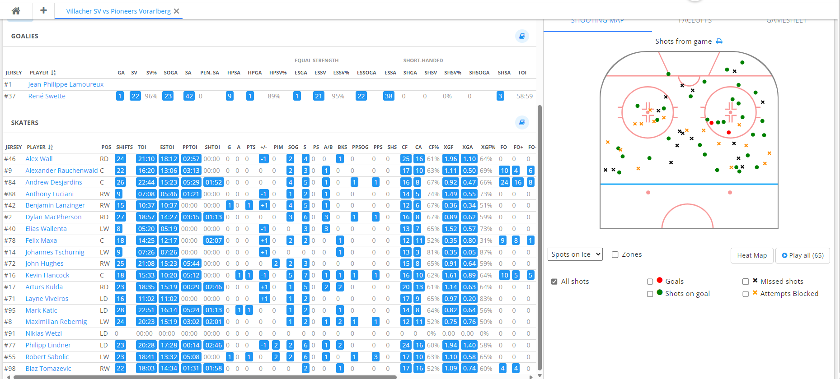Screen dimensions: 840x379
Task: Open the Gamesheet tab
Action: 786,21
